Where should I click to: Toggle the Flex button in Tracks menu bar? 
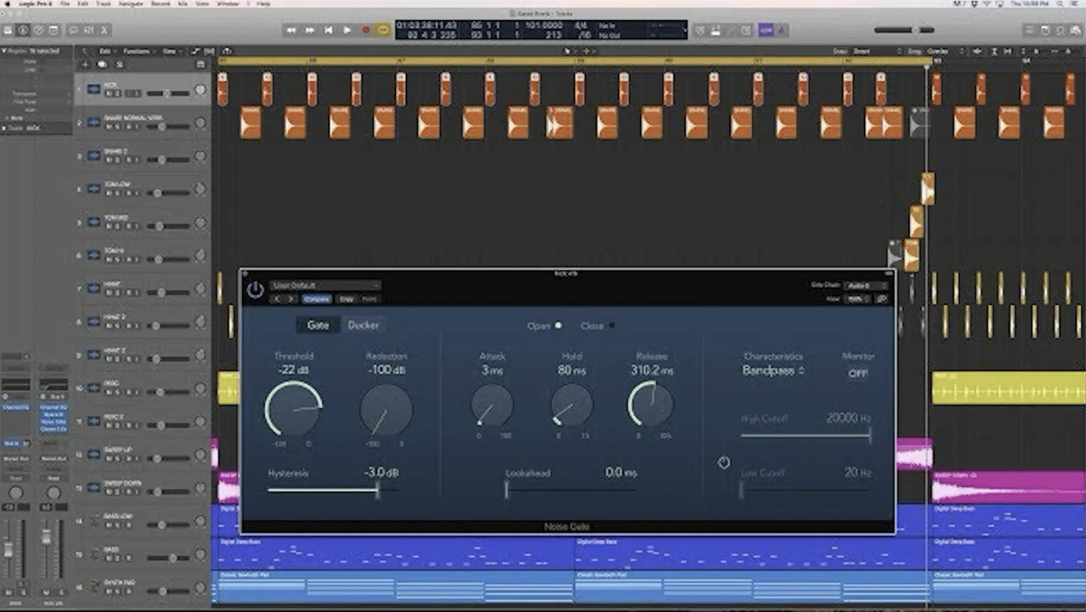tap(209, 51)
